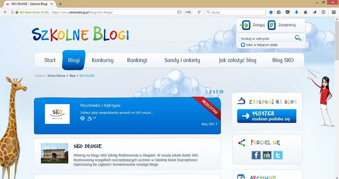Reload the page with refresh icon
This screenshot has width=339, height=179.
click(x=199, y=12)
